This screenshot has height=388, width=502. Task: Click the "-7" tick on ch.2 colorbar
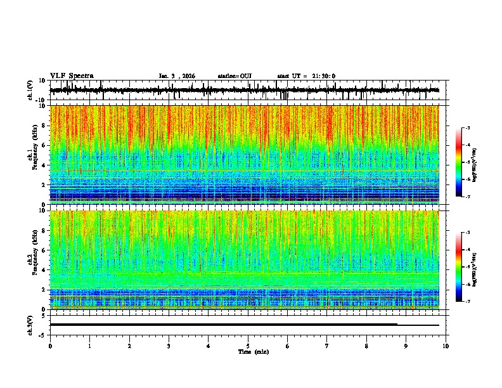[x=468, y=301]
